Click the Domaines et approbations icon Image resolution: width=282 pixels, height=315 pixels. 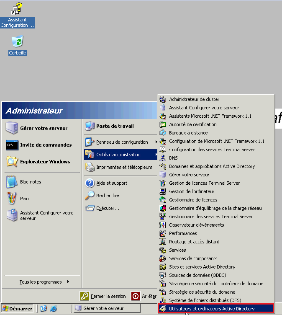163,166
